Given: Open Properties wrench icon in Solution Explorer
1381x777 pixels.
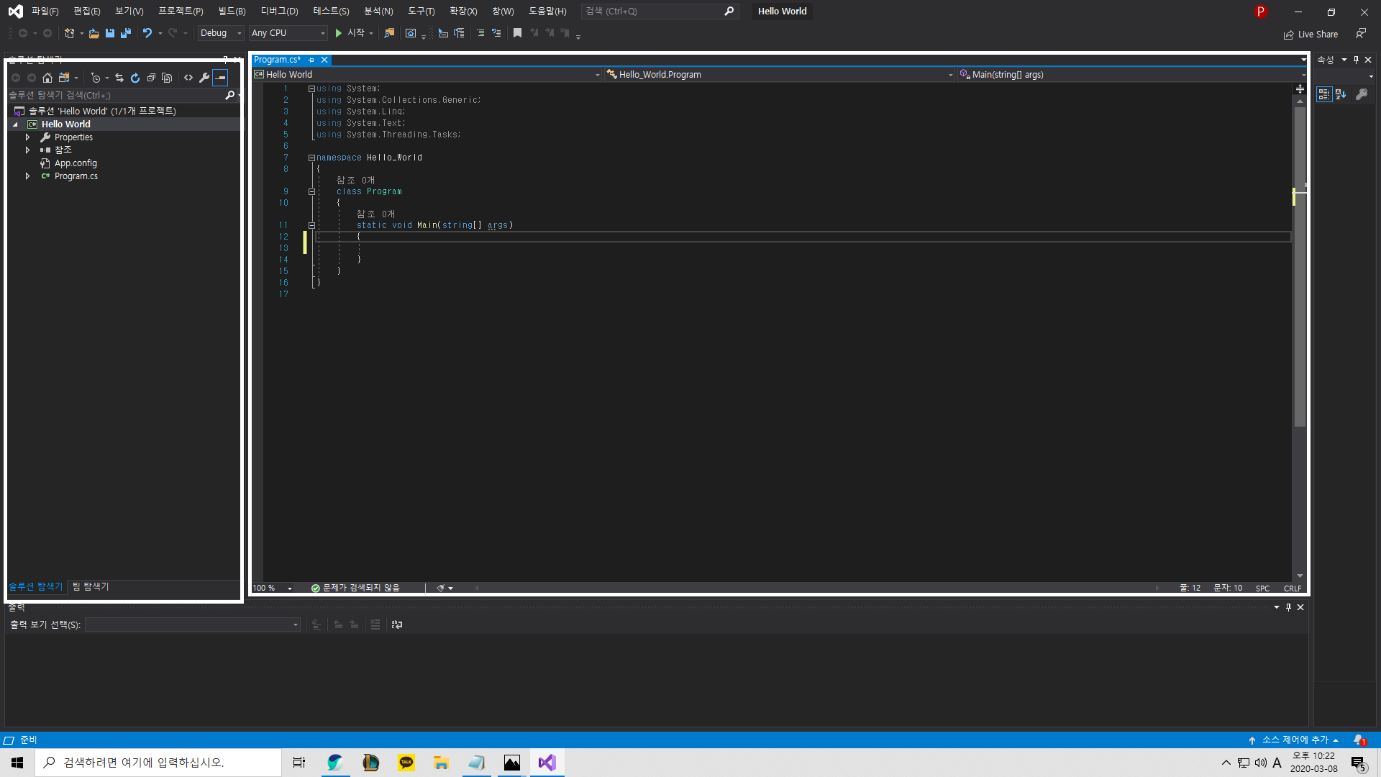Looking at the screenshot, I should [x=204, y=78].
